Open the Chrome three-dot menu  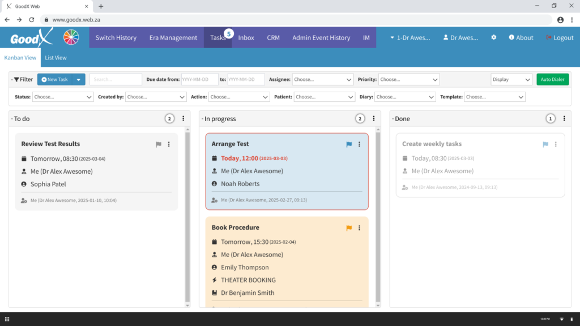pyautogui.click(x=572, y=20)
